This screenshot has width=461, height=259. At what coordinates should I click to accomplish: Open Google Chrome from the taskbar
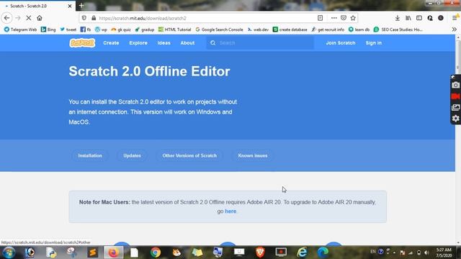(x=156, y=253)
